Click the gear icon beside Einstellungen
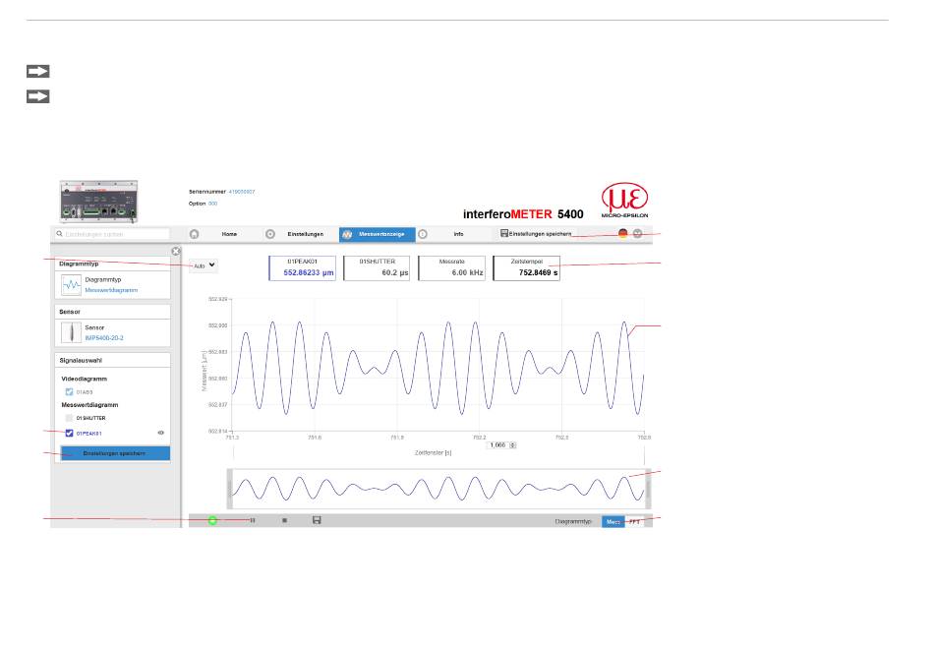The height and width of the screenshot is (646, 934). click(x=269, y=234)
